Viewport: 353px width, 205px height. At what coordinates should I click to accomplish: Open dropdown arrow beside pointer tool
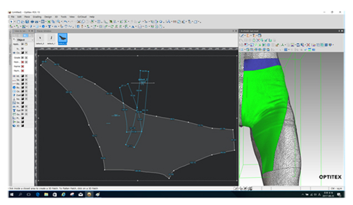(x=14, y=22)
